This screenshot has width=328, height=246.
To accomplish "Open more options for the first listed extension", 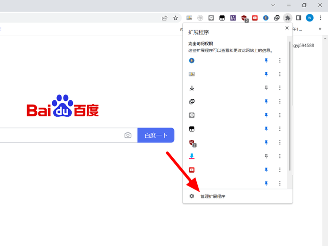I will (x=280, y=60).
